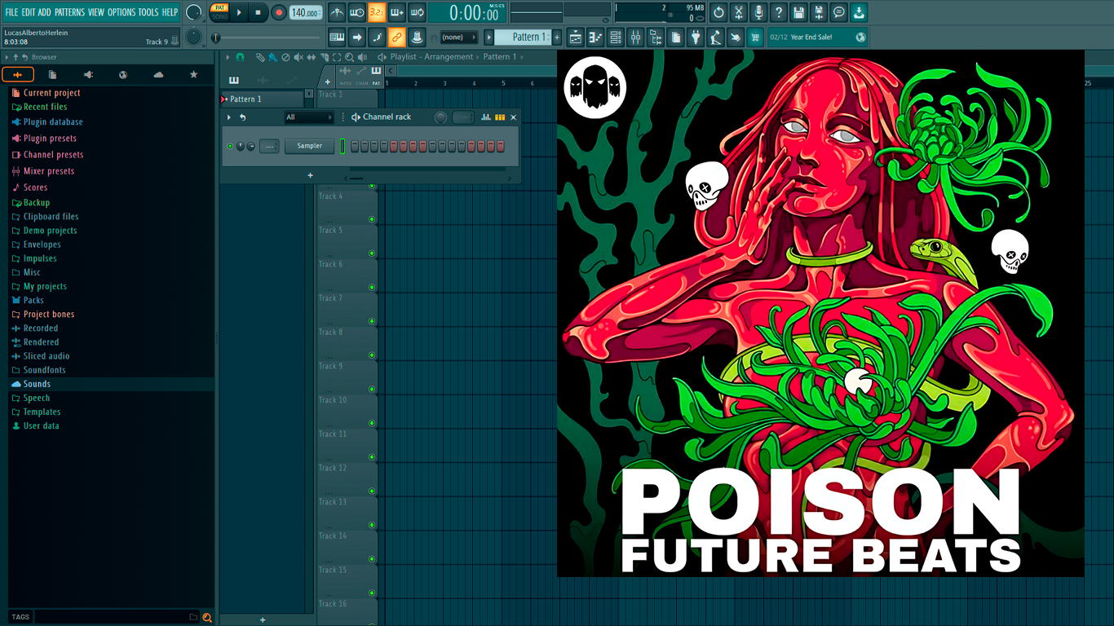Toggle the Channel rack step sequencer view icon
This screenshot has height=626, width=1114.
pyautogui.click(x=500, y=117)
